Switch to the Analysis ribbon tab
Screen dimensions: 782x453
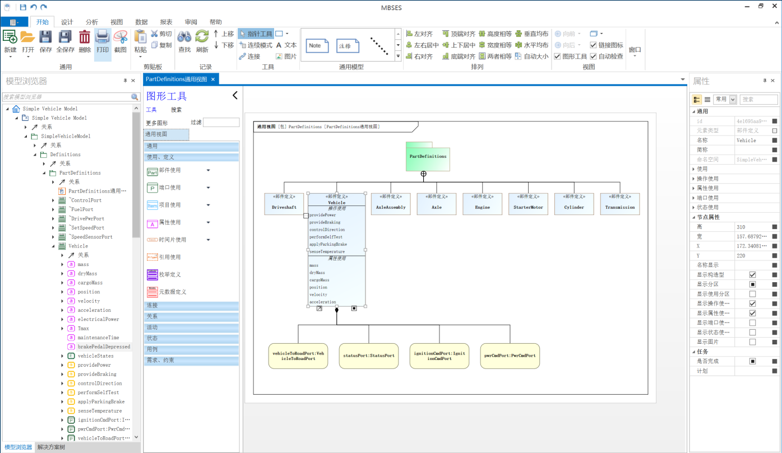click(92, 22)
